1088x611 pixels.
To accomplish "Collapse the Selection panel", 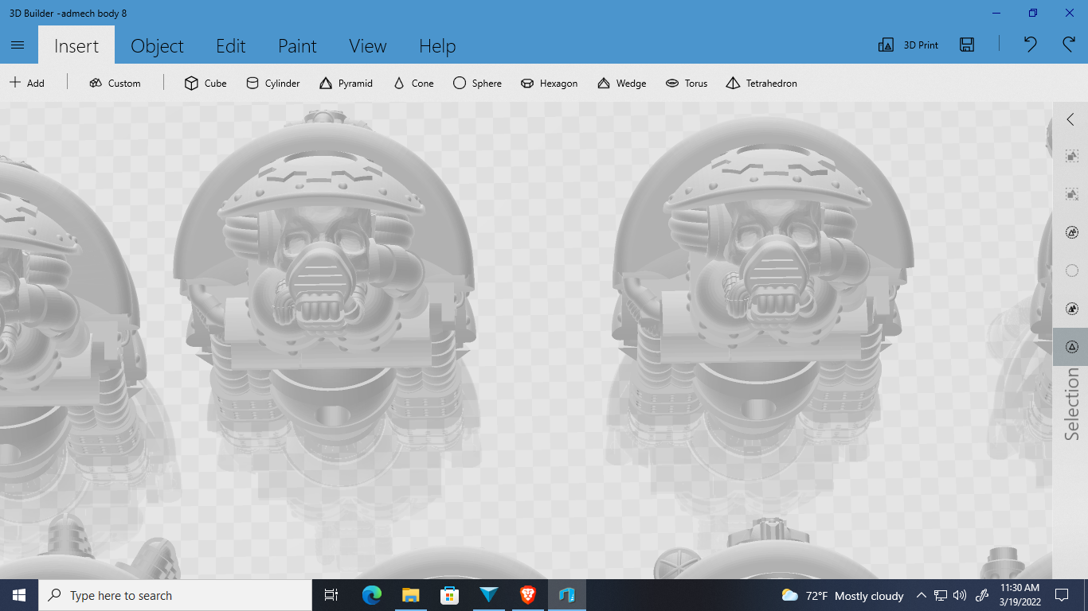I will point(1070,119).
